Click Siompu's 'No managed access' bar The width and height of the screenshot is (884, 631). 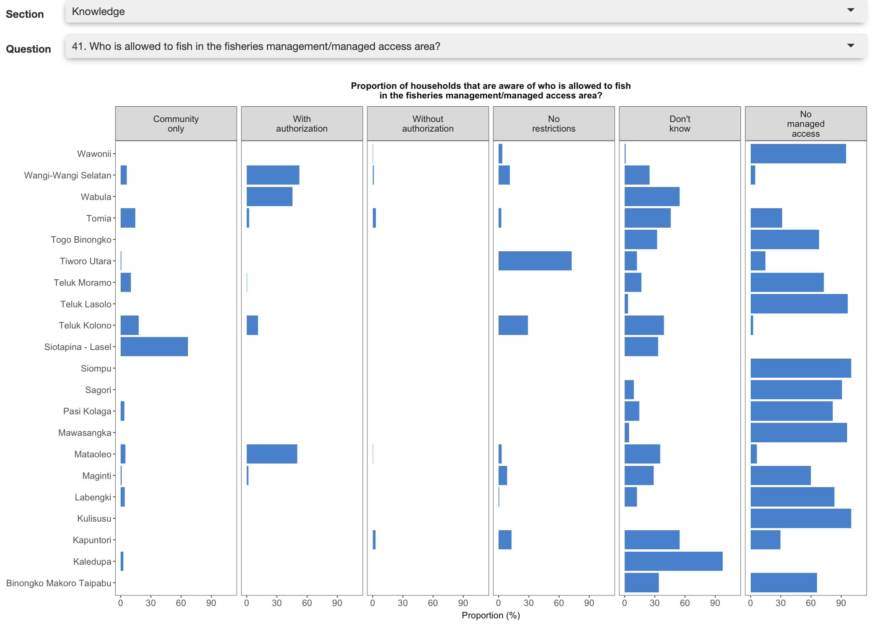click(801, 368)
